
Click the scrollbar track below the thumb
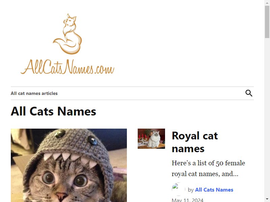coord(267,117)
